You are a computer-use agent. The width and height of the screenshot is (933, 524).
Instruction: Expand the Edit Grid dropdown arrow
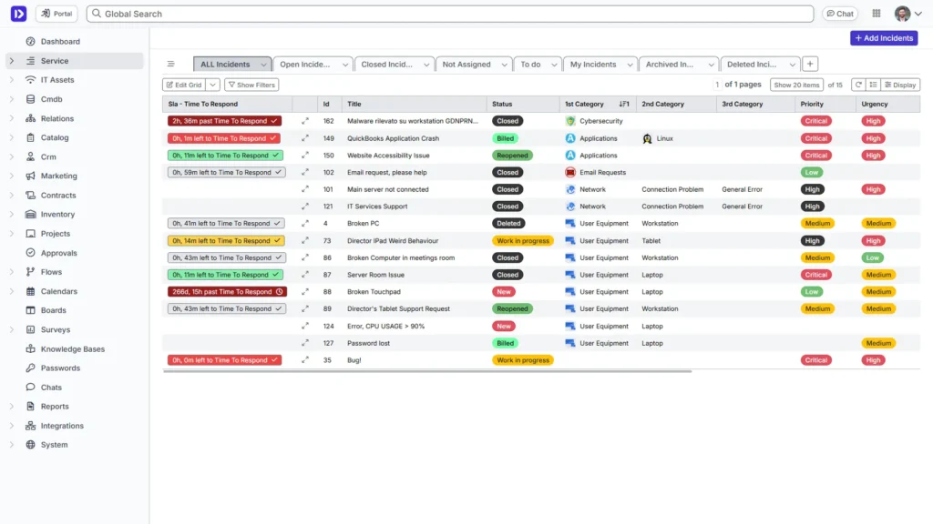[x=212, y=84]
